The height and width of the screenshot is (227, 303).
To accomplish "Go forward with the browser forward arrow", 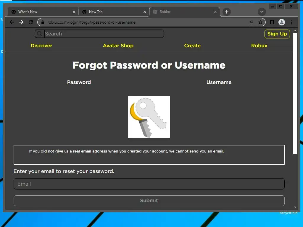I will point(21,22).
